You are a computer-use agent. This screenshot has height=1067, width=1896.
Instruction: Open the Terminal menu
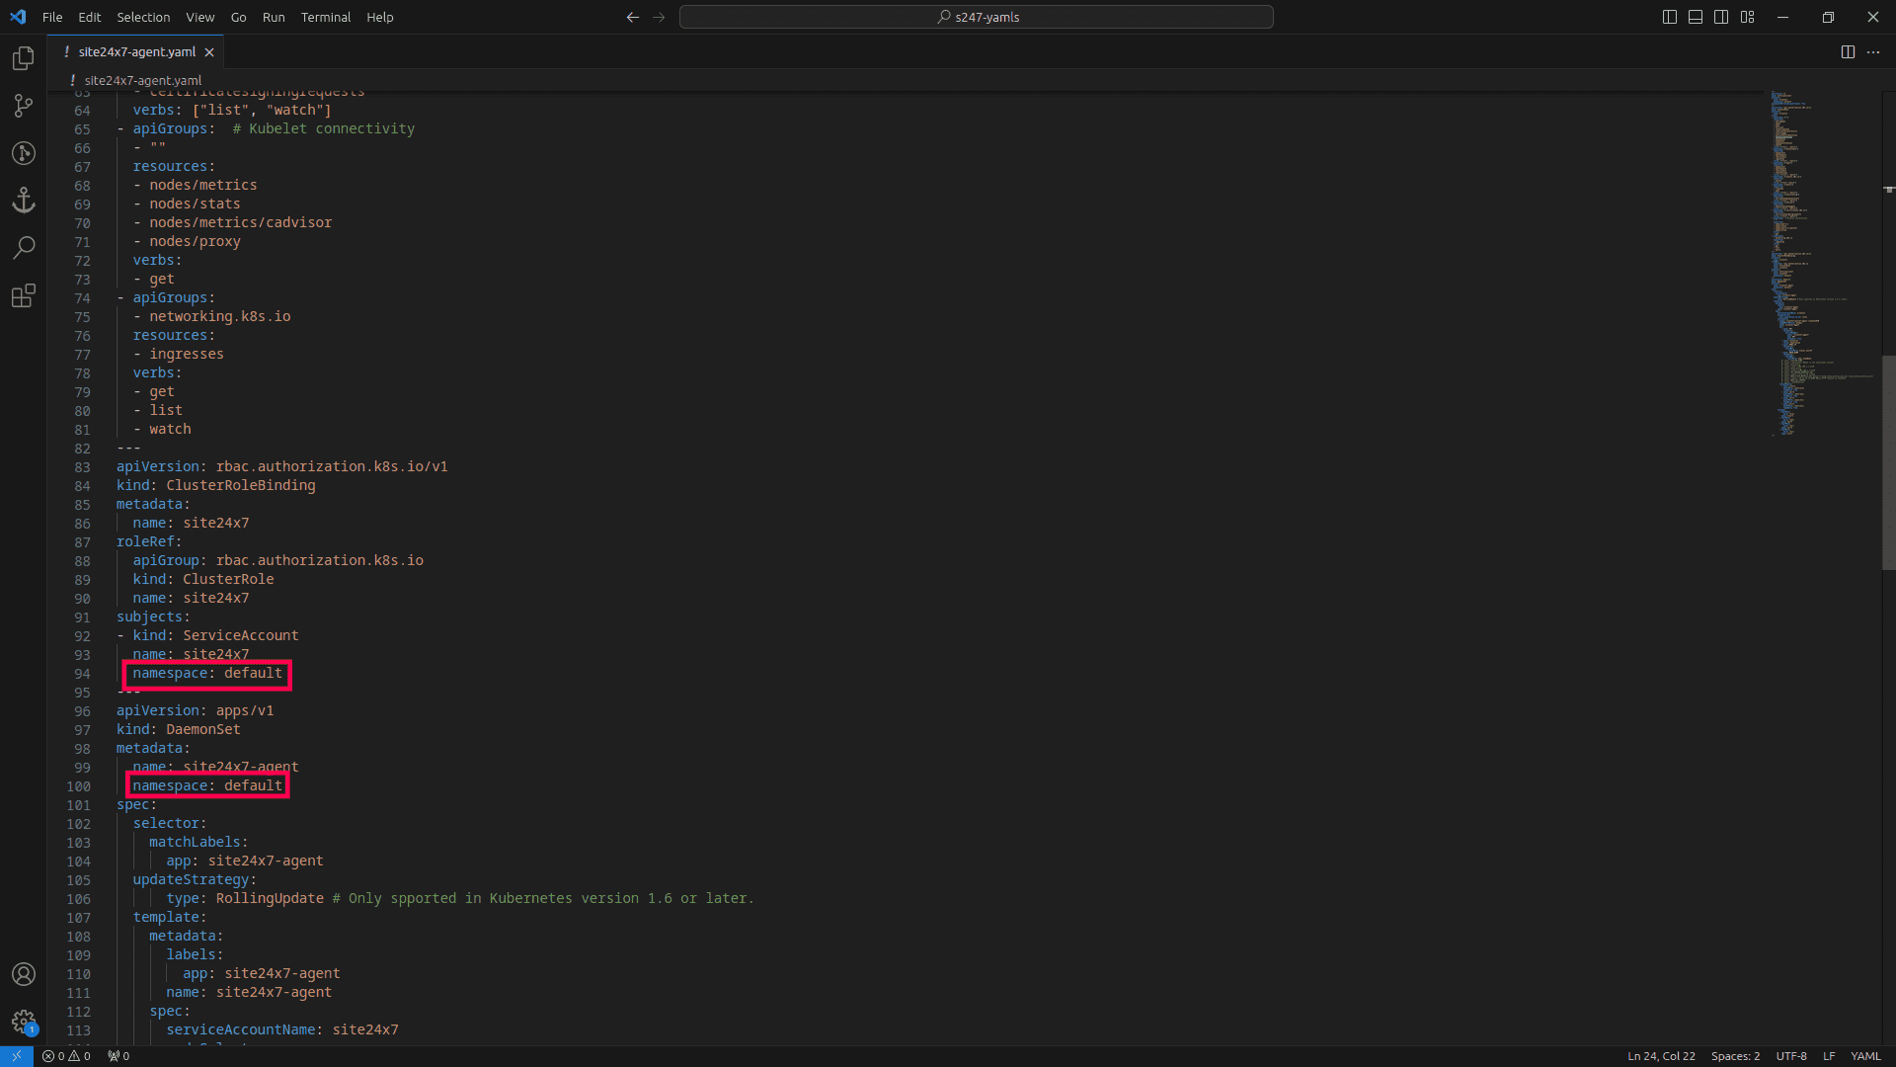coord(325,17)
